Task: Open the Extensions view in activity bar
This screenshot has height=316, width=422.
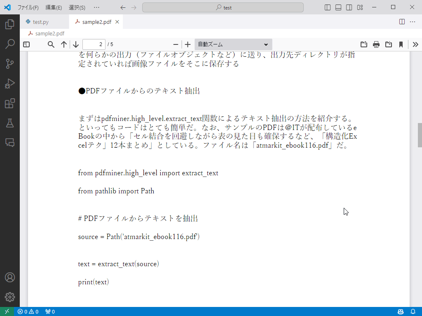Action: 9,103
